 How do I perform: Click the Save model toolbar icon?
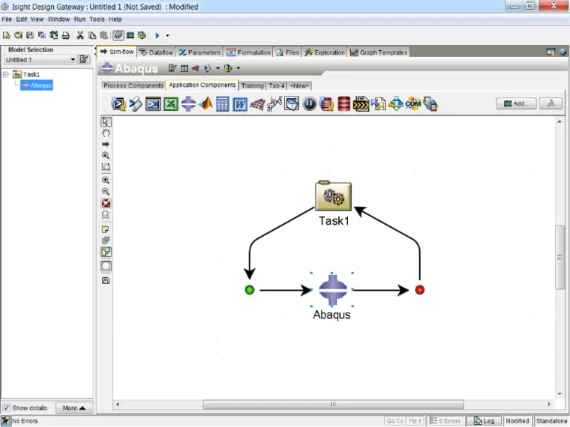click(30, 35)
